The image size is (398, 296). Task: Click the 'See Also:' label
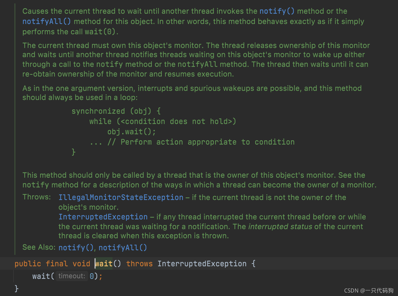(x=39, y=247)
